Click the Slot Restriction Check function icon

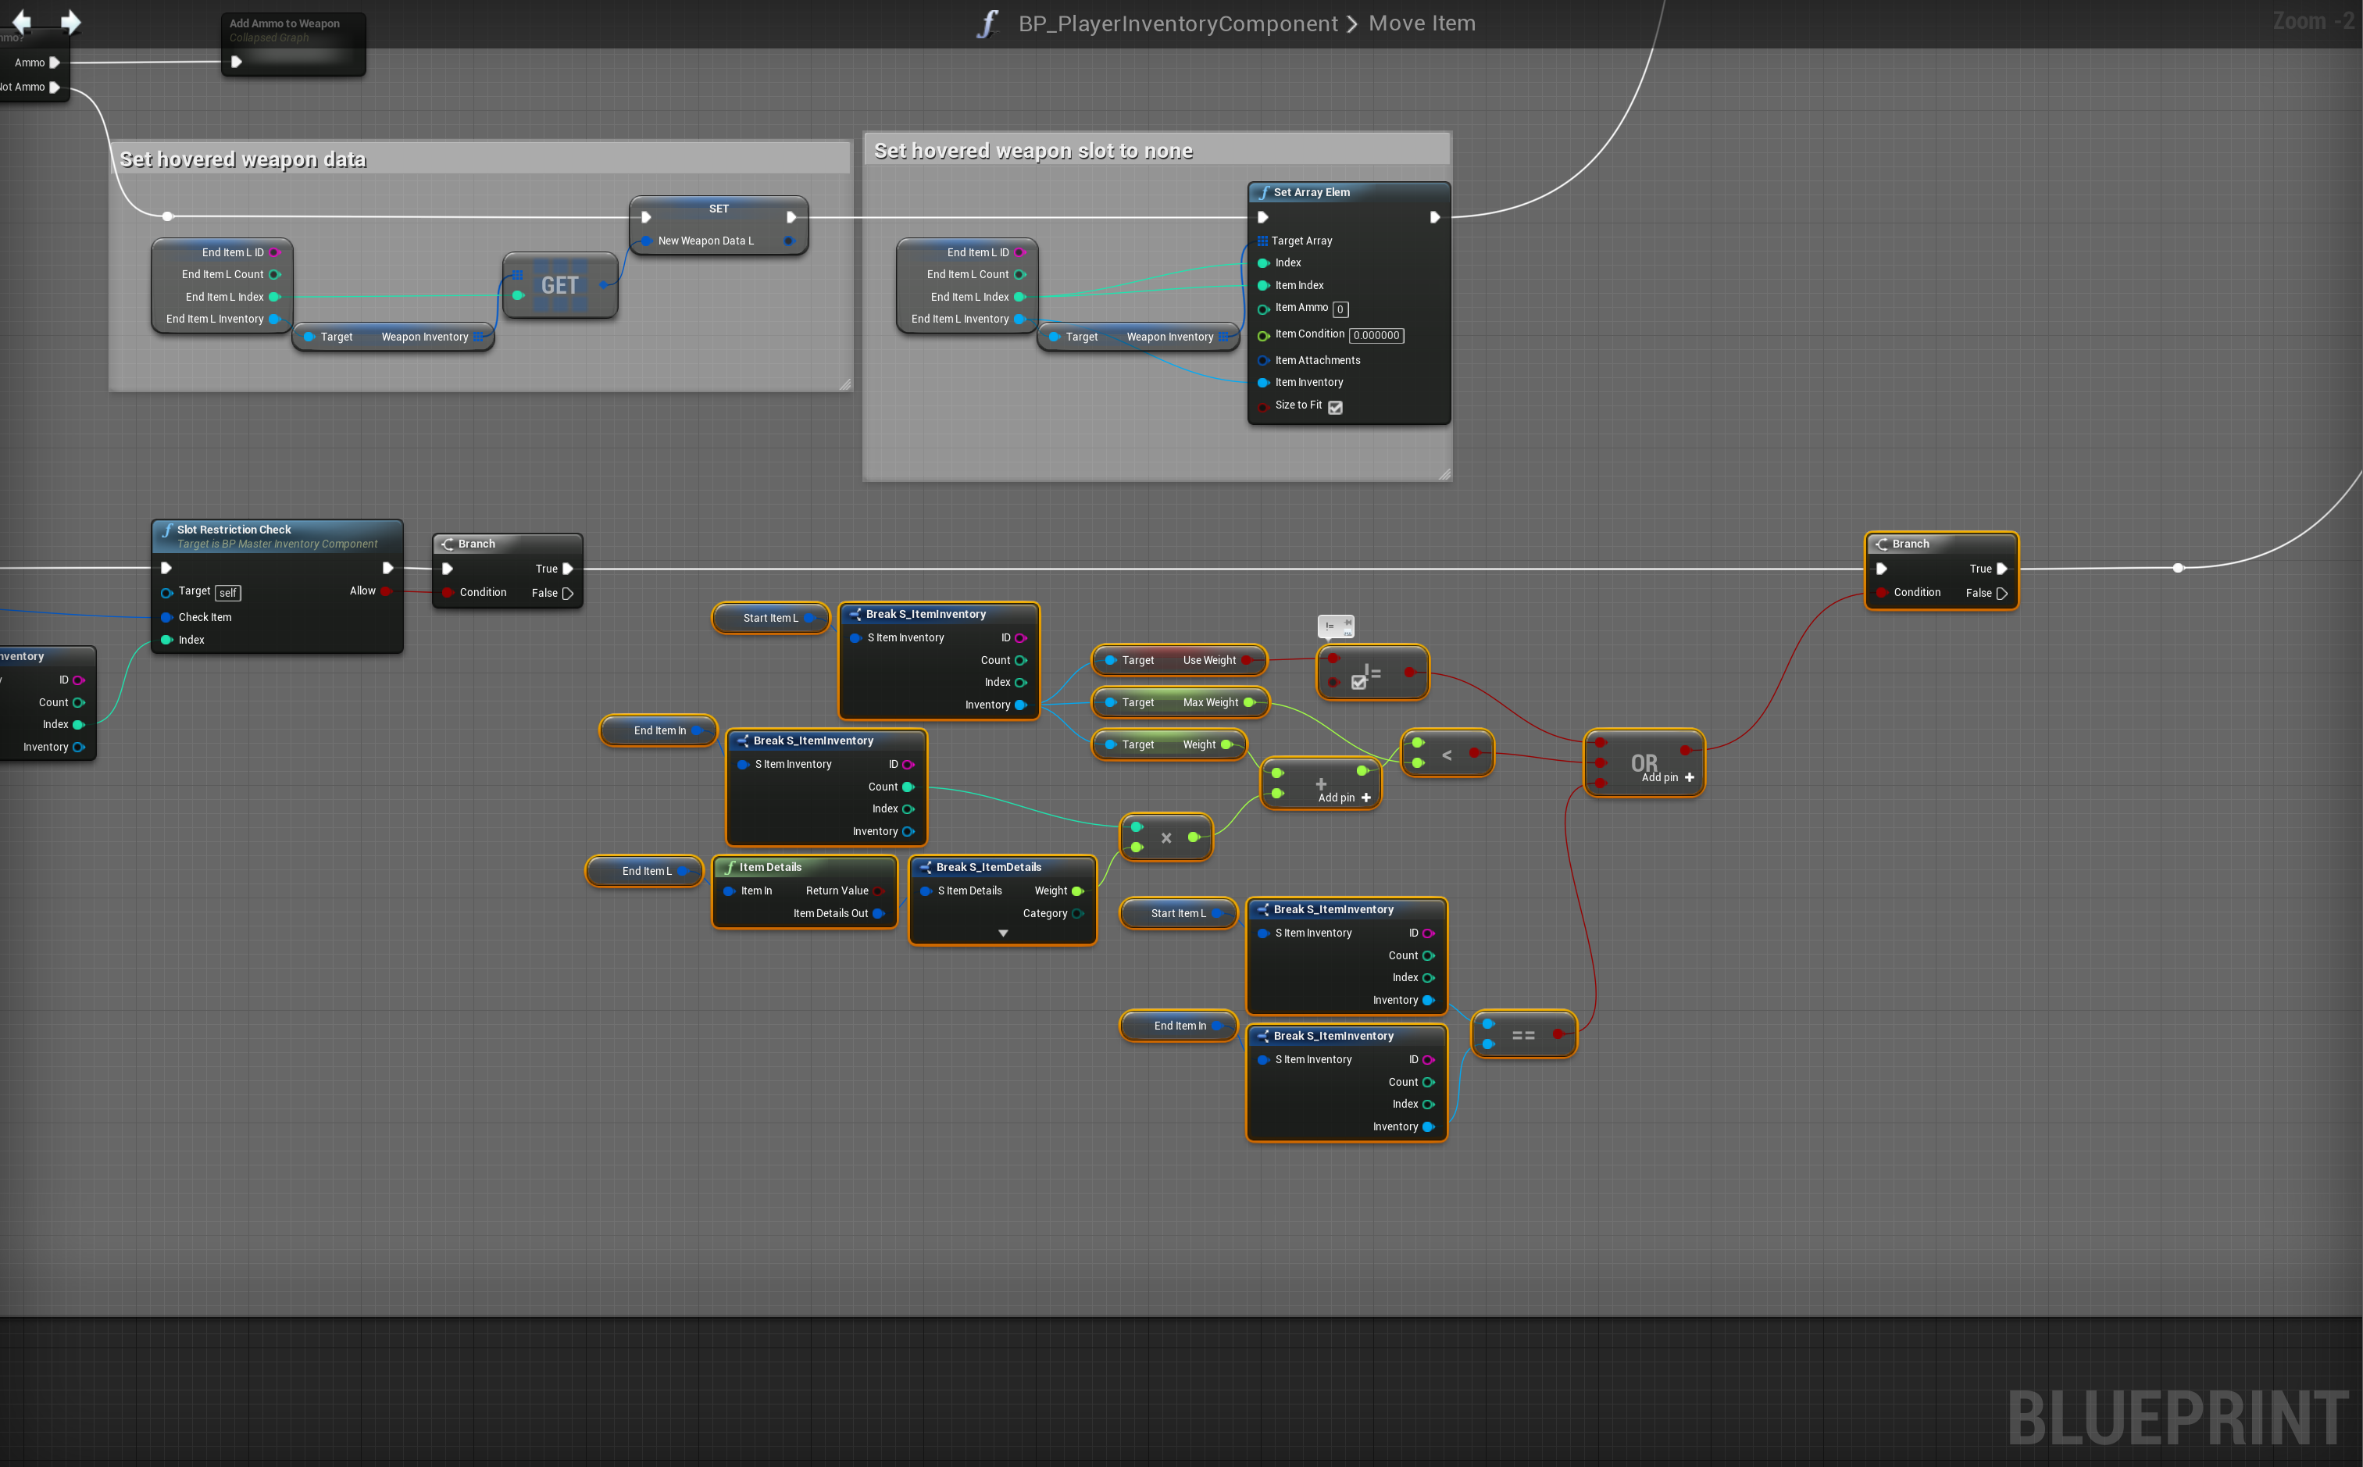point(167,530)
